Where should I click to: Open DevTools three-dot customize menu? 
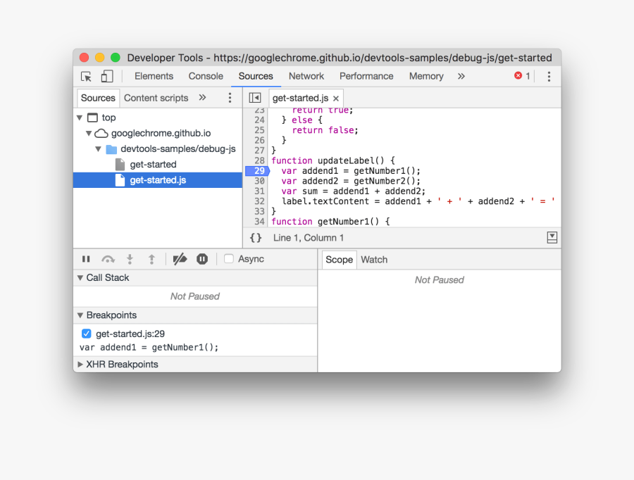(549, 77)
